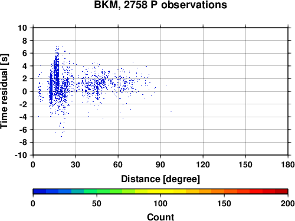Click y-axis tick label '10'
The image size is (295, 221).
point(22,28)
